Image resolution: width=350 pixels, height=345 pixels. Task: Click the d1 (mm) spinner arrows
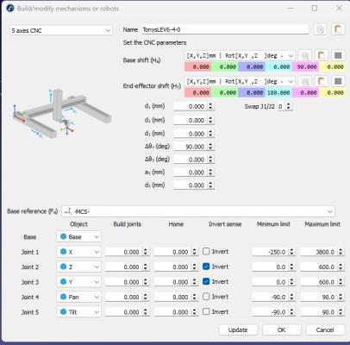point(211,106)
